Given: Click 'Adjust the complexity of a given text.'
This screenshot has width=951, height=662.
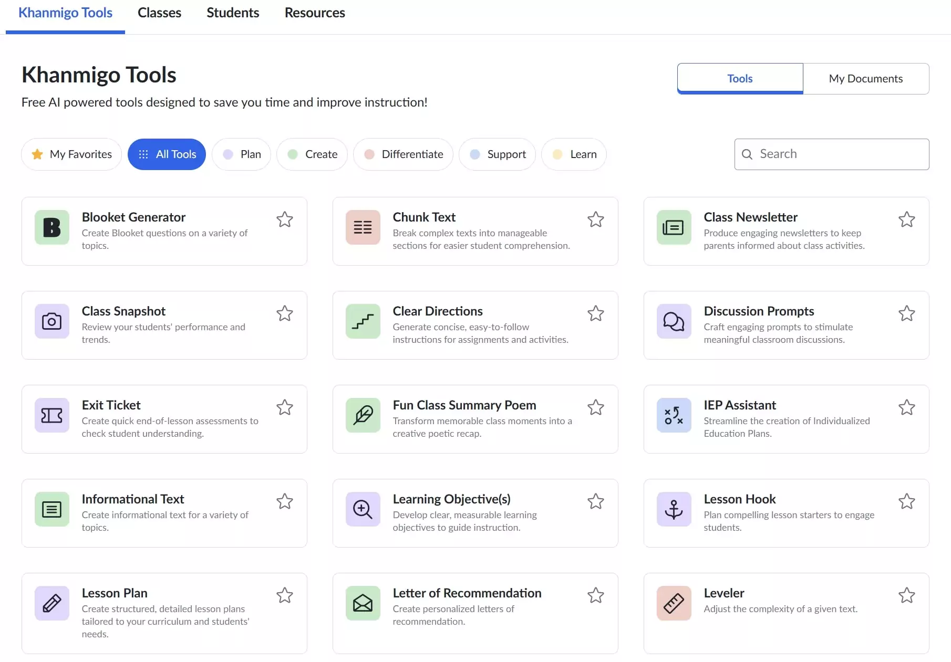Looking at the screenshot, I should coord(781,609).
